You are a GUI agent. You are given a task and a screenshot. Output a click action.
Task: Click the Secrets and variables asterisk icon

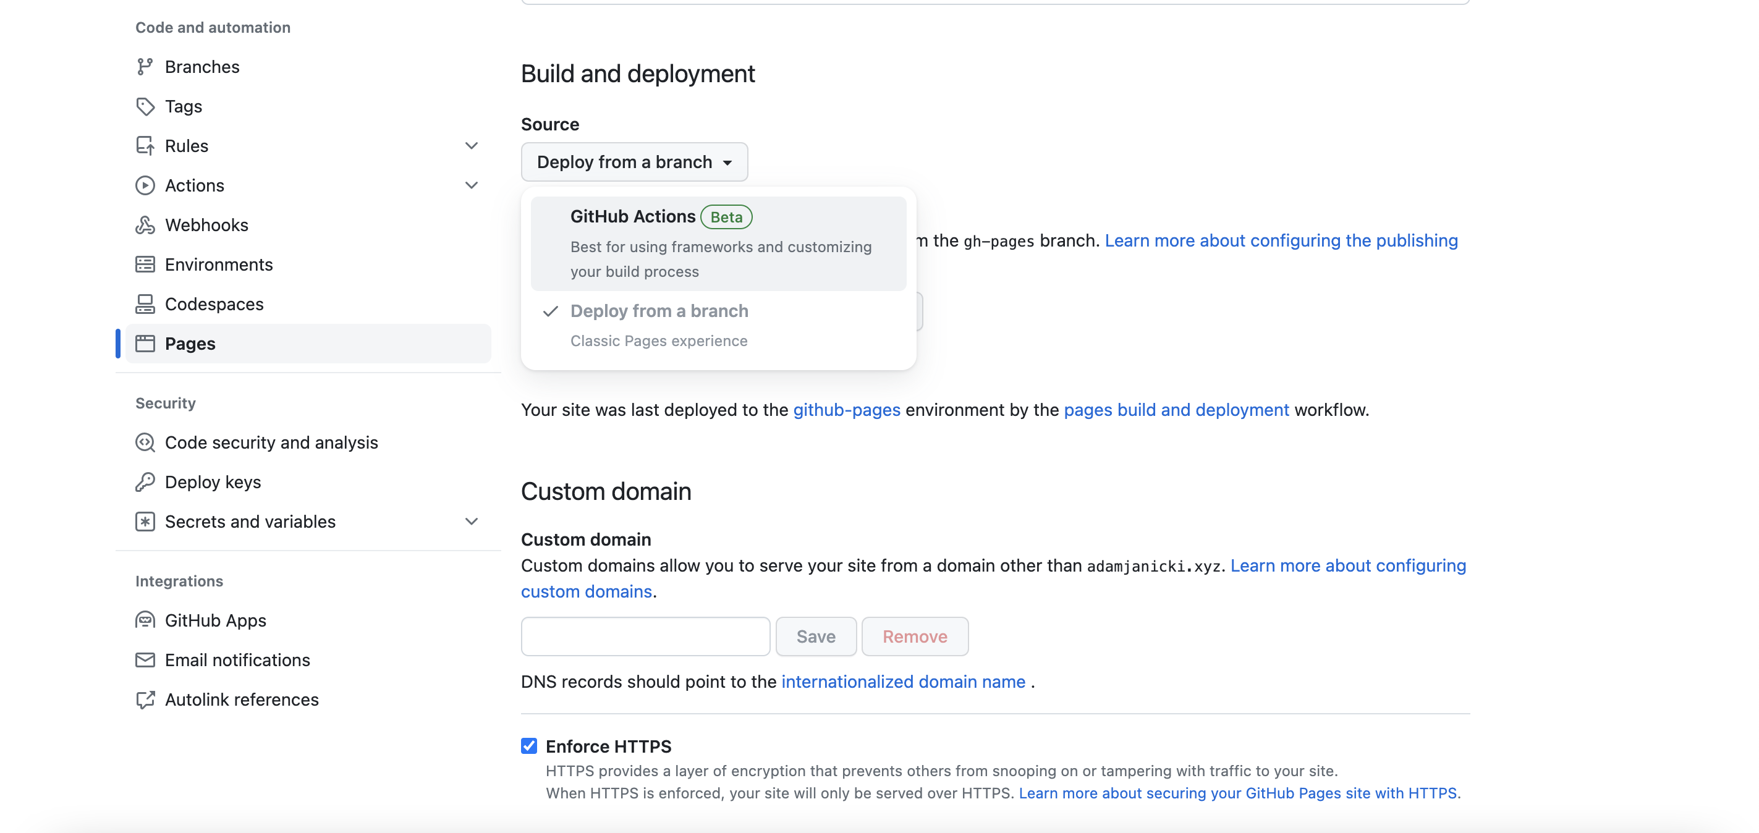(x=145, y=522)
